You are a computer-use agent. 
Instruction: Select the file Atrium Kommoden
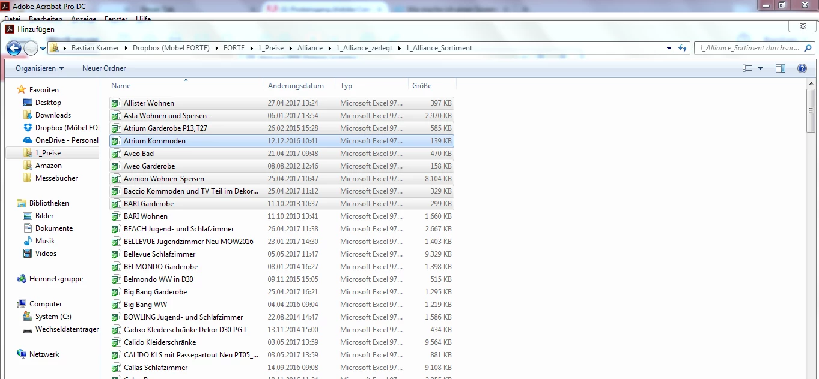point(282,141)
